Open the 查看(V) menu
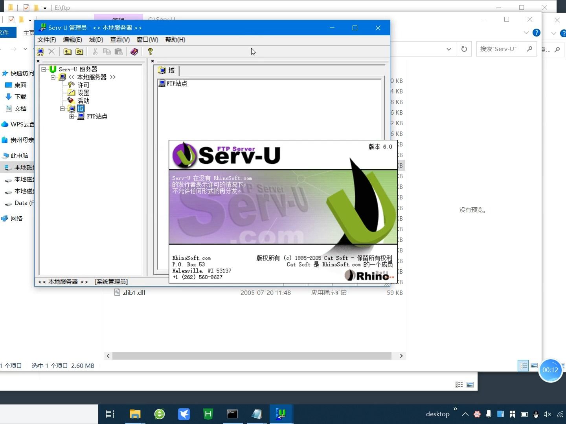The width and height of the screenshot is (566, 424). (120, 40)
